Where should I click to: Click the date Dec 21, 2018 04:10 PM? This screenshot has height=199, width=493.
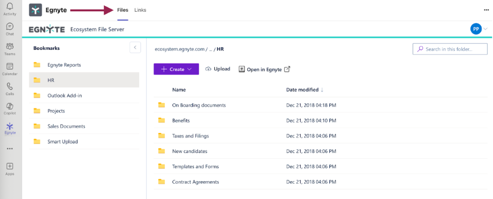tap(311, 120)
